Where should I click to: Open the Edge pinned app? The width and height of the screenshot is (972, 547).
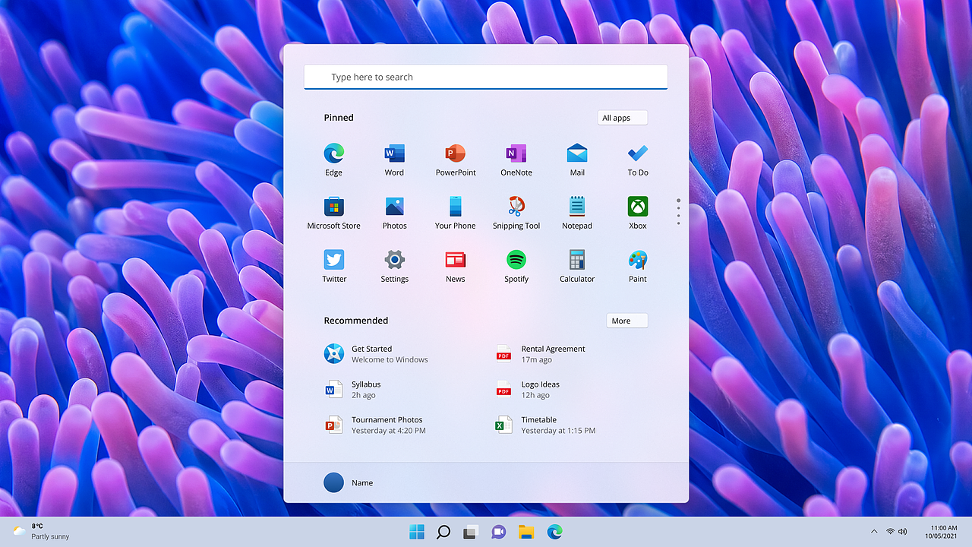click(x=333, y=160)
